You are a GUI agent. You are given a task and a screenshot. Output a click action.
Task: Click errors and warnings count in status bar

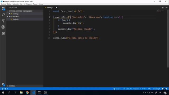[5, 89]
